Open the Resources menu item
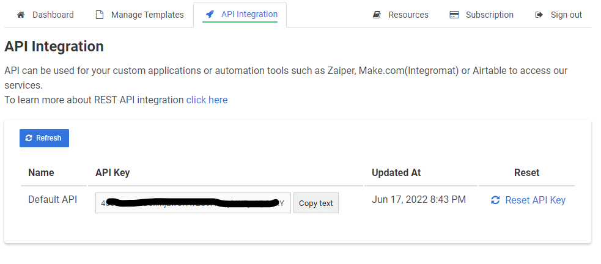This screenshot has width=601, height=264. pyautogui.click(x=400, y=15)
